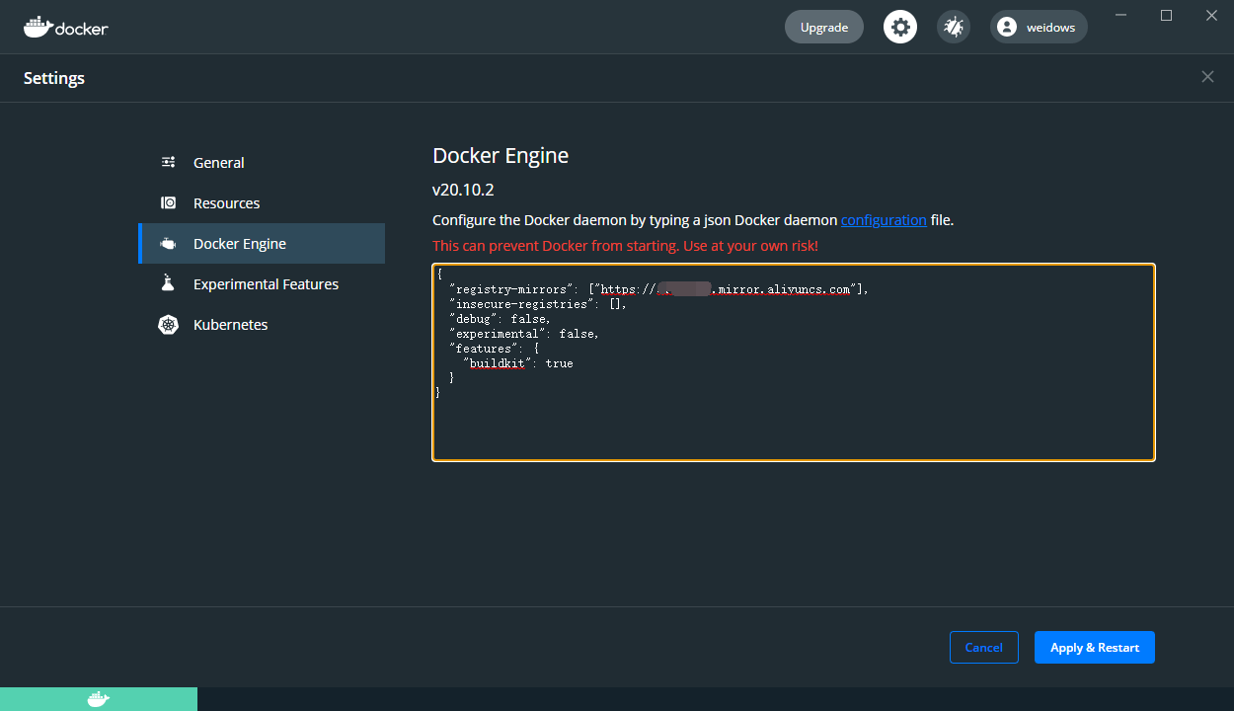Screen dimensions: 1234x711
Task: Click the Cancel button
Action: [983, 647]
